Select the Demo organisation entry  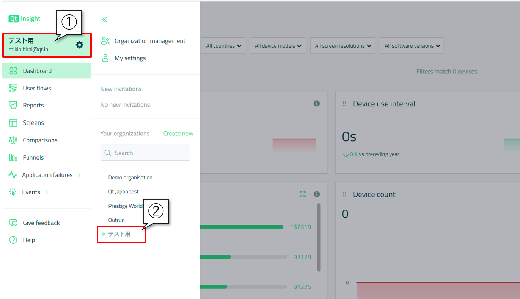[130, 178]
